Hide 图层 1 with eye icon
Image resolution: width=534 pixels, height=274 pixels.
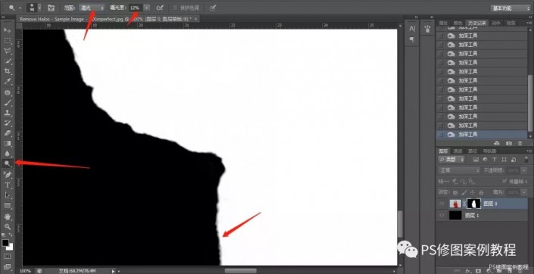pyautogui.click(x=442, y=216)
